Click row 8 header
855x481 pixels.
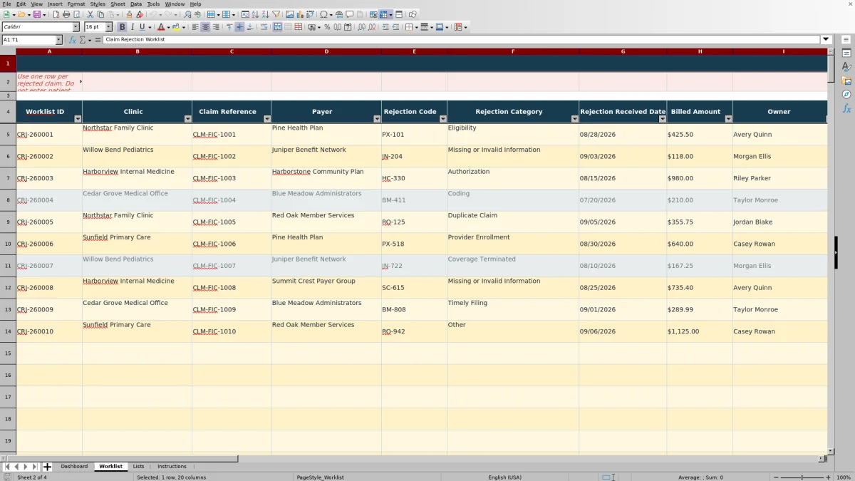pos(8,200)
